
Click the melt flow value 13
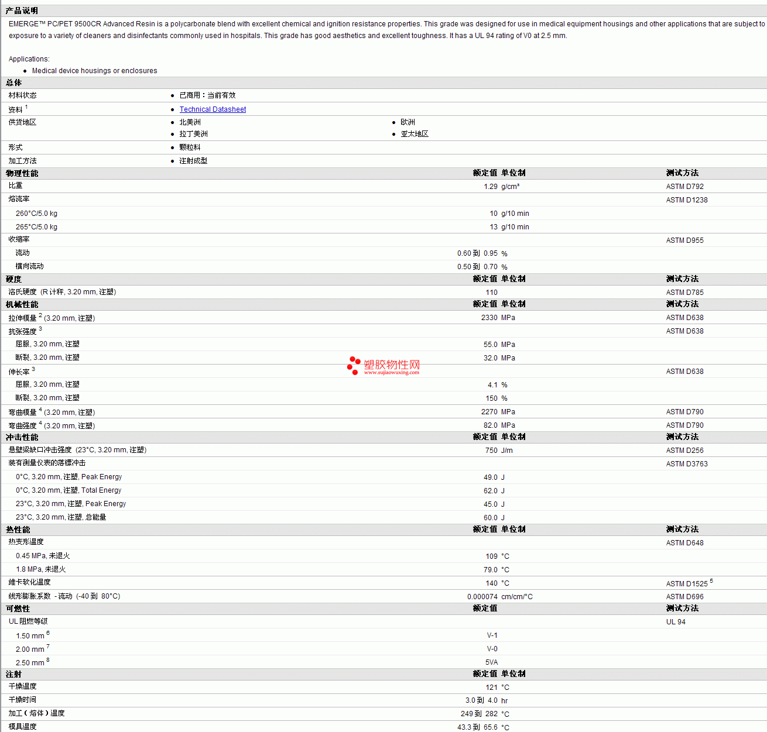tap(494, 227)
